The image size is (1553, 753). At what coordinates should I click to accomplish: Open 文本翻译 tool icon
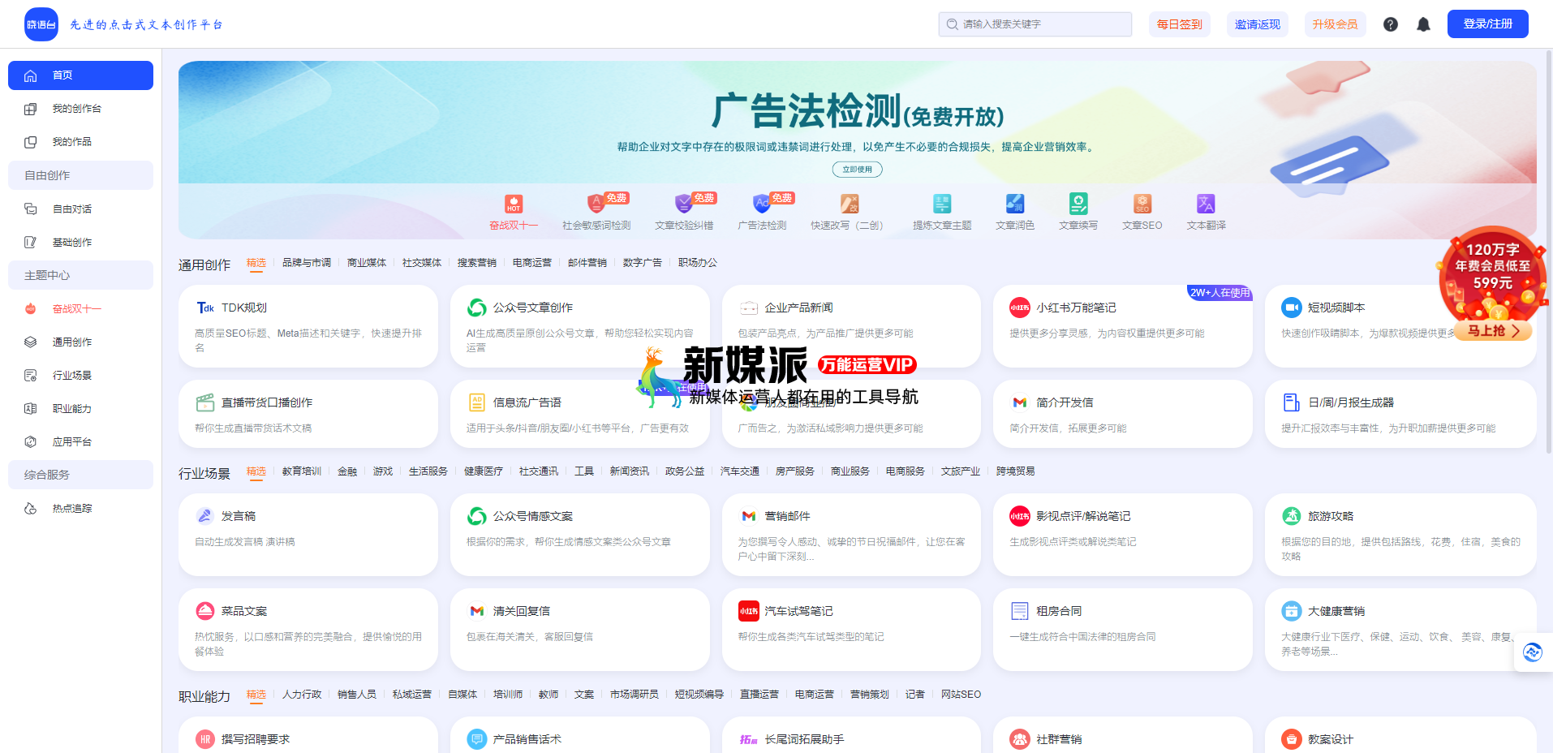[1206, 204]
